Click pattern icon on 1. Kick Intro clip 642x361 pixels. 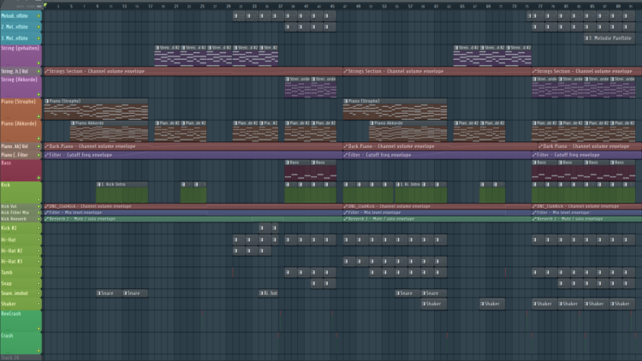pos(98,185)
